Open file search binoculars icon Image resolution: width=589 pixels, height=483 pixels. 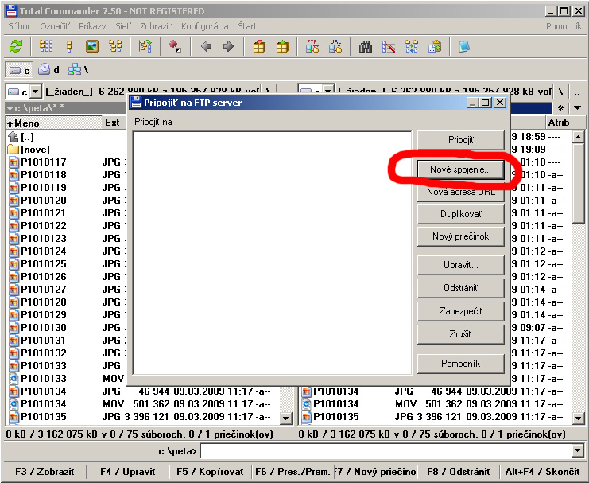coord(366,47)
